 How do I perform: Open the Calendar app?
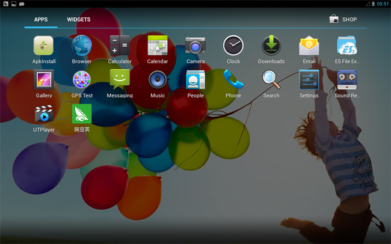pyautogui.click(x=158, y=50)
